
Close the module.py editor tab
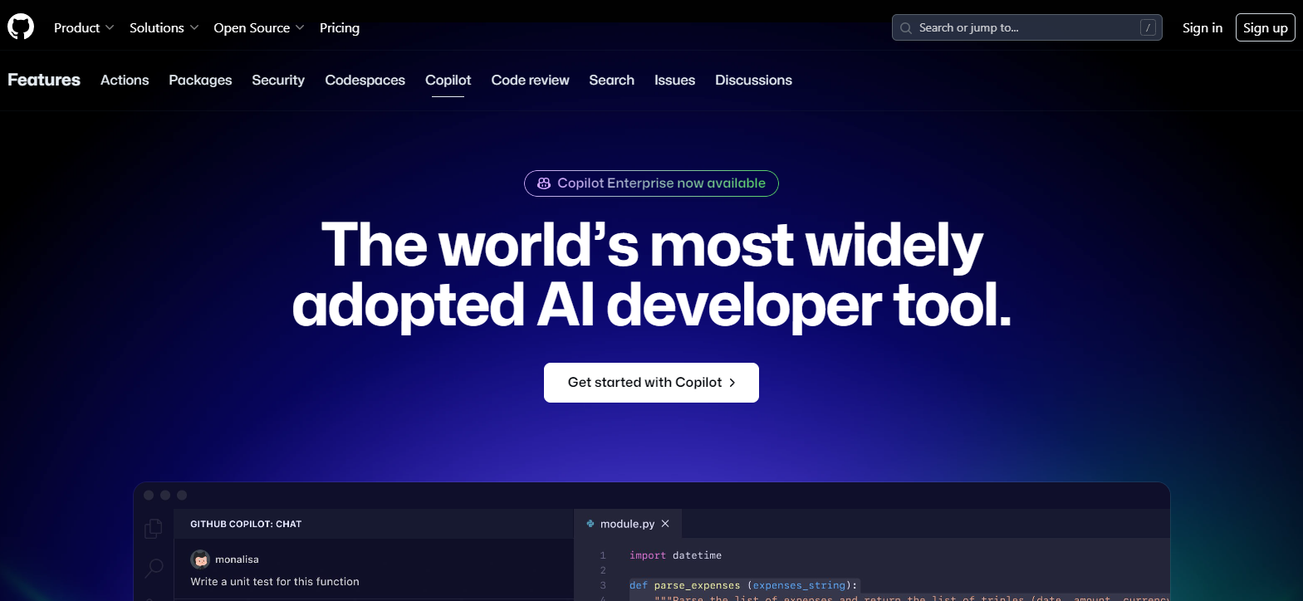(x=665, y=524)
